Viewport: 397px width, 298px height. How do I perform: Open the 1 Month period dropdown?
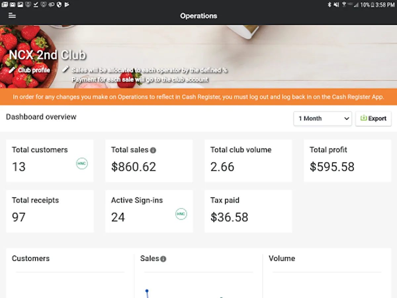[322, 119]
